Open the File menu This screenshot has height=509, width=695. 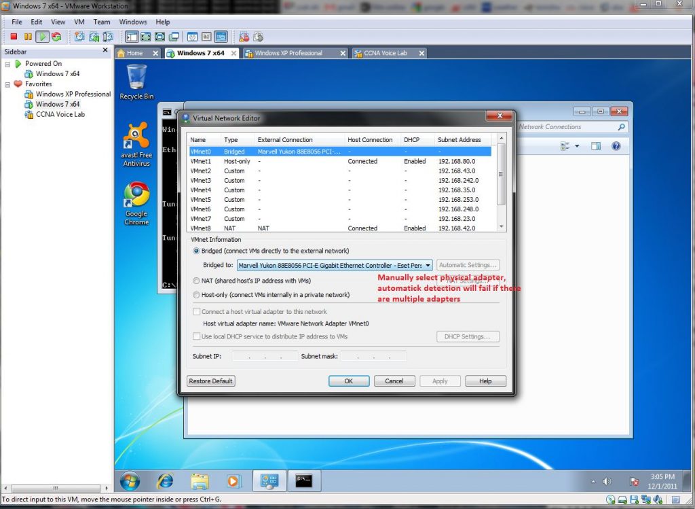[x=17, y=22]
